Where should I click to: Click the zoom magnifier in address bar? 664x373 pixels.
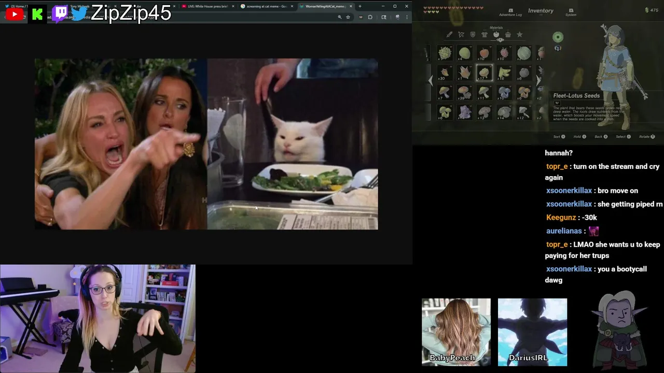pos(339,17)
